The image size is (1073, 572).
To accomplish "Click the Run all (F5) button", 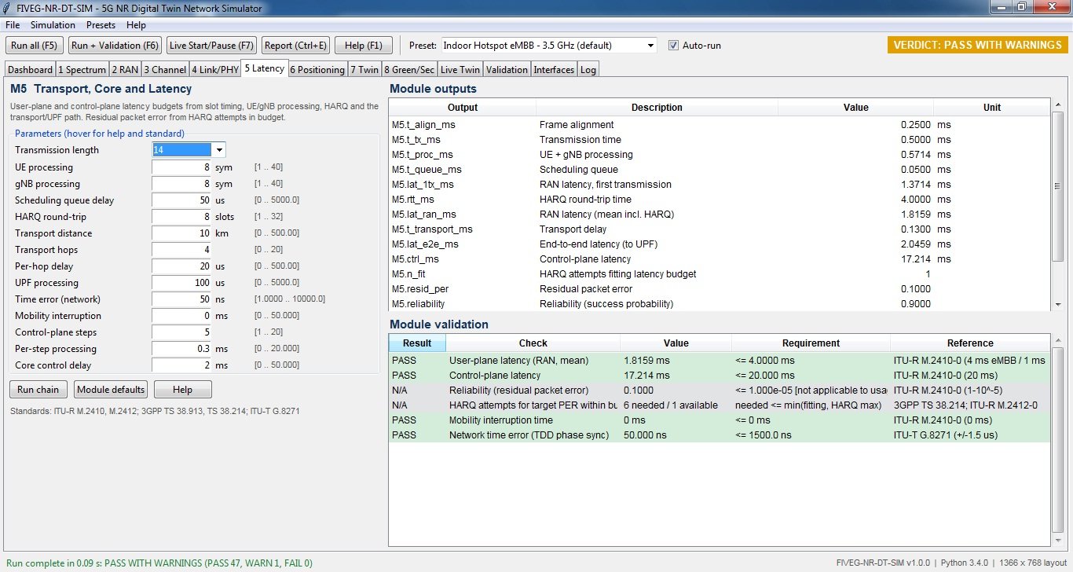I will pyautogui.click(x=35, y=45).
